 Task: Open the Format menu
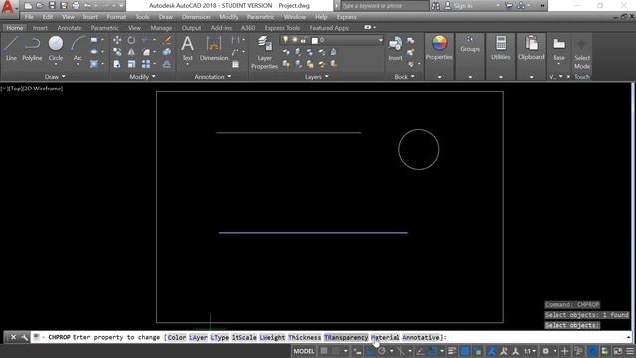click(116, 17)
